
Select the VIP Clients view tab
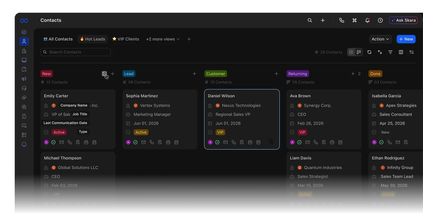click(x=126, y=39)
